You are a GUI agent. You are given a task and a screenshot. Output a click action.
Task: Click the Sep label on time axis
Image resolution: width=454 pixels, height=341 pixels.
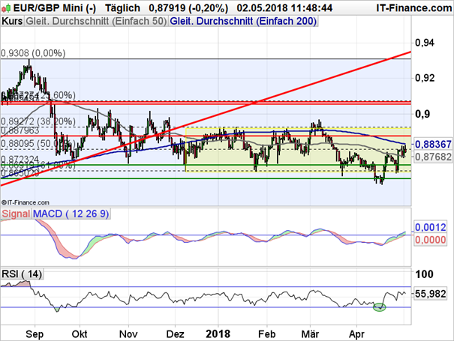35,334
